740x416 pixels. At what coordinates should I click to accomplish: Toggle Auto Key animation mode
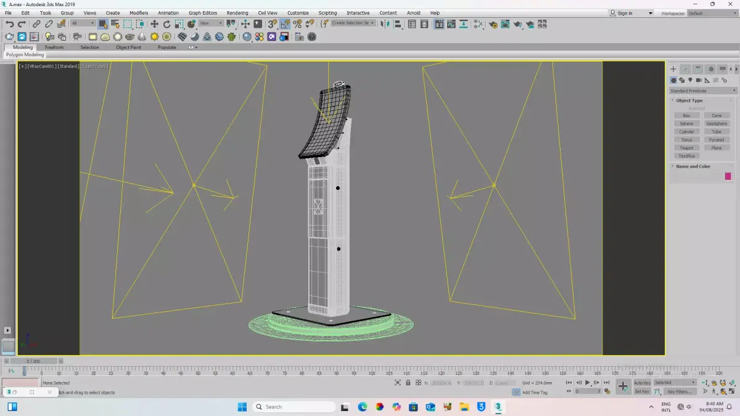[642, 383]
